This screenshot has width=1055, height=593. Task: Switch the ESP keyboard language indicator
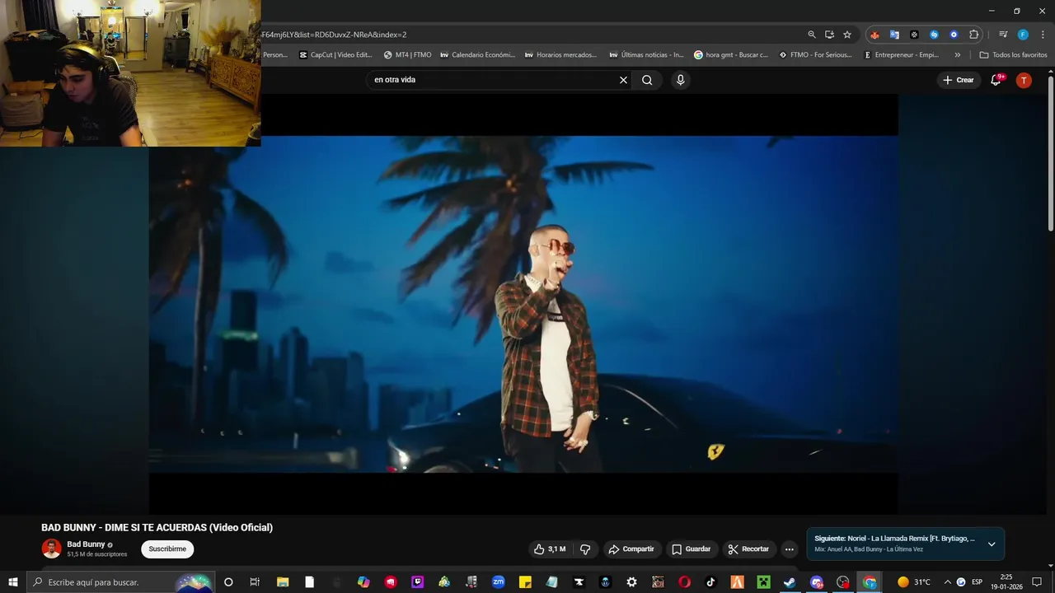[x=978, y=582]
